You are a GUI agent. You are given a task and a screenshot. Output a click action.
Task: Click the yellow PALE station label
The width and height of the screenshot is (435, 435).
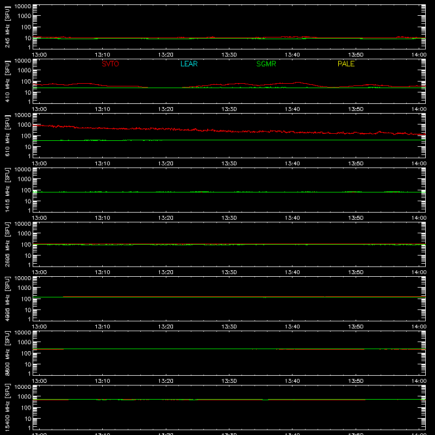coord(346,64)
